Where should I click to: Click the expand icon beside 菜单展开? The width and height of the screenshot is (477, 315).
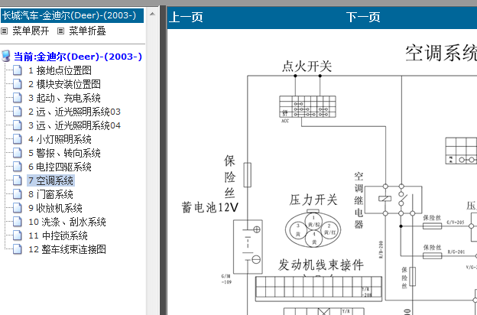pos(4,31)
